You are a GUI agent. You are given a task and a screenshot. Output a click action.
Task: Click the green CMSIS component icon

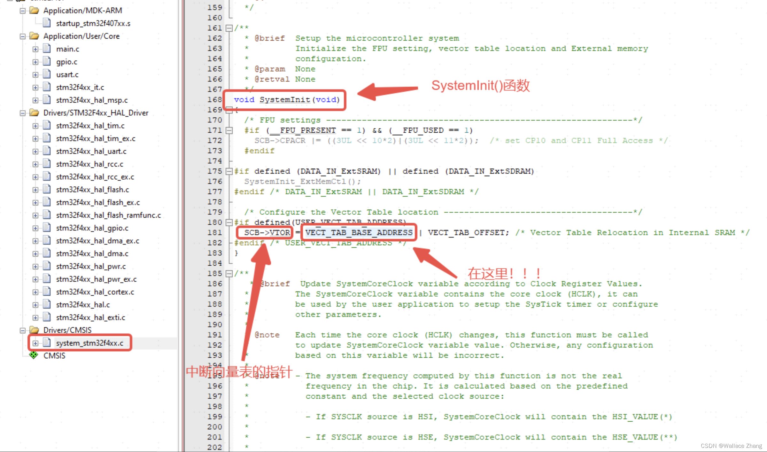pyautogui.click(x=33, y=355)
